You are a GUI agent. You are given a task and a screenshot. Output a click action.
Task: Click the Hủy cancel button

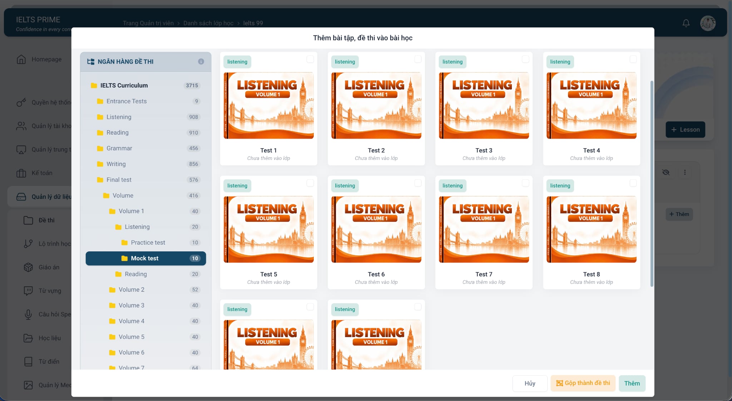[x=530, y=384]
